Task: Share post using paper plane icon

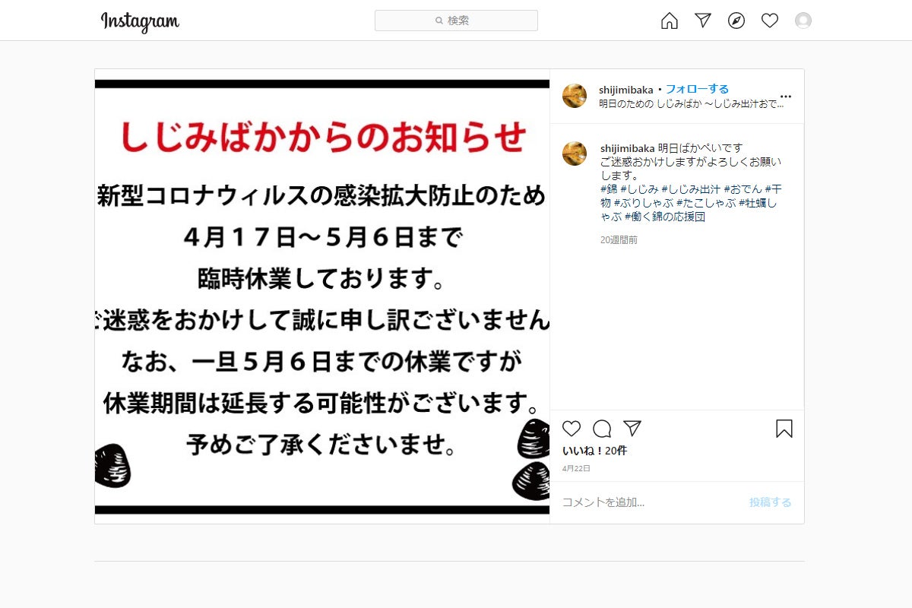Action: [x=632, y=429]
